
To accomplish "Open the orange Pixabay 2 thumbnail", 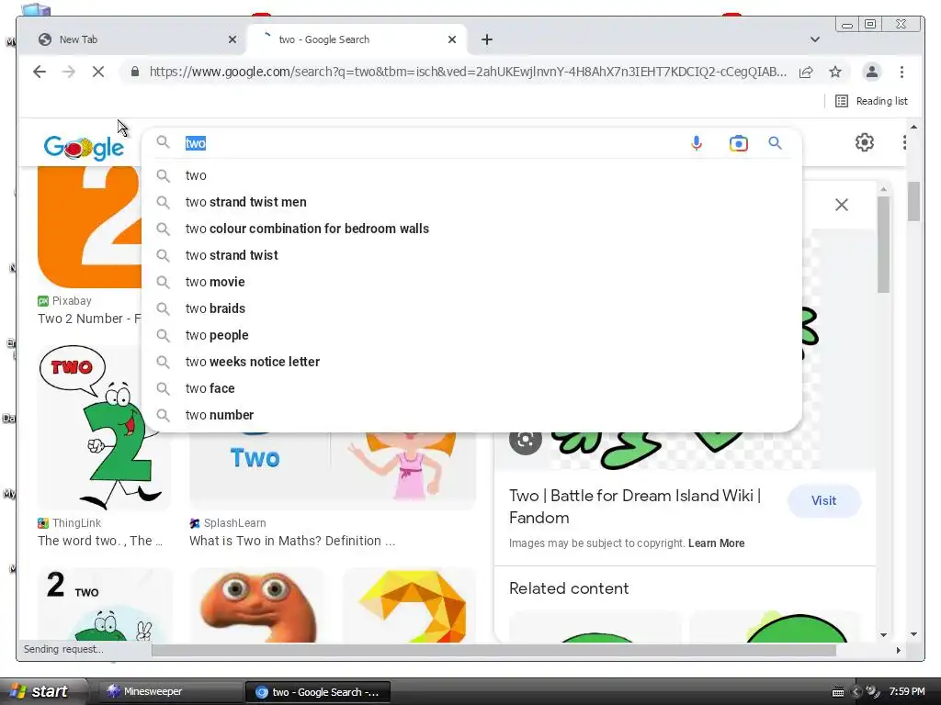I will click(90, 227).
